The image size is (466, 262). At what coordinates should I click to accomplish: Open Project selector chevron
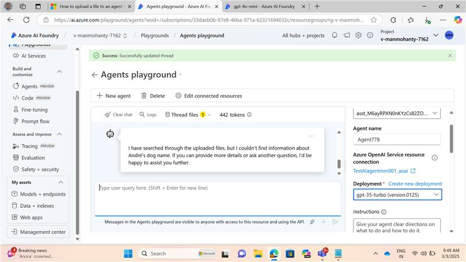point(436,36)
